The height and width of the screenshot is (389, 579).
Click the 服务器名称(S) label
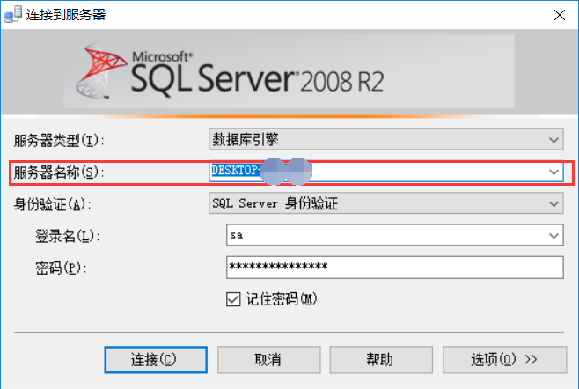coord(59,172)
